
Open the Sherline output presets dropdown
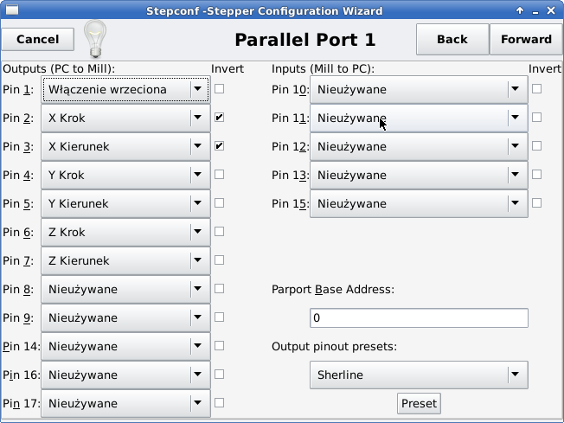click(419, 375)
